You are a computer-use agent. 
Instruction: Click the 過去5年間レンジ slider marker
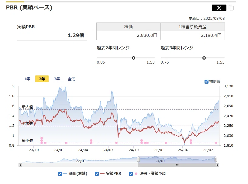pyautogui.click(x=204, y=58)
